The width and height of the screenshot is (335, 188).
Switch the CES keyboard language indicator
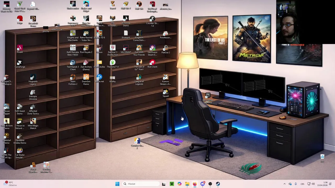pos(302,184)
